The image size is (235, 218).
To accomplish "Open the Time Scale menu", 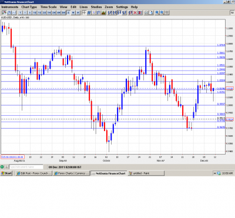I will (48, 7).
